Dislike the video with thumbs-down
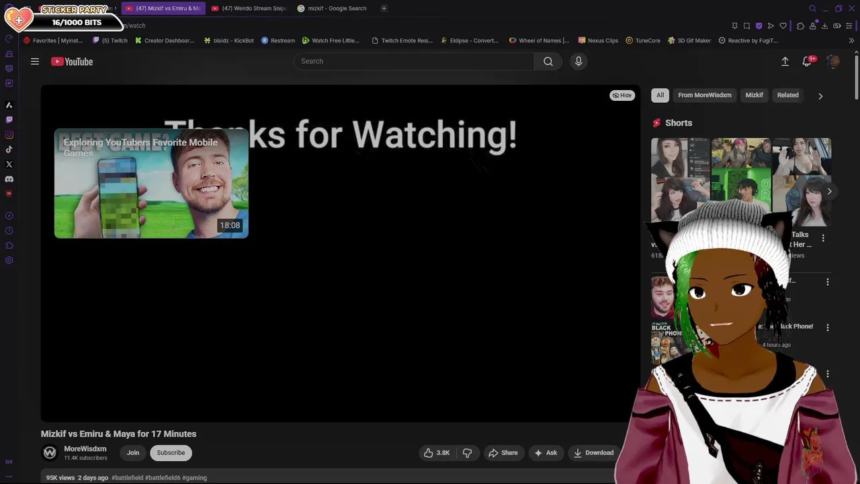 pos(467,452)
